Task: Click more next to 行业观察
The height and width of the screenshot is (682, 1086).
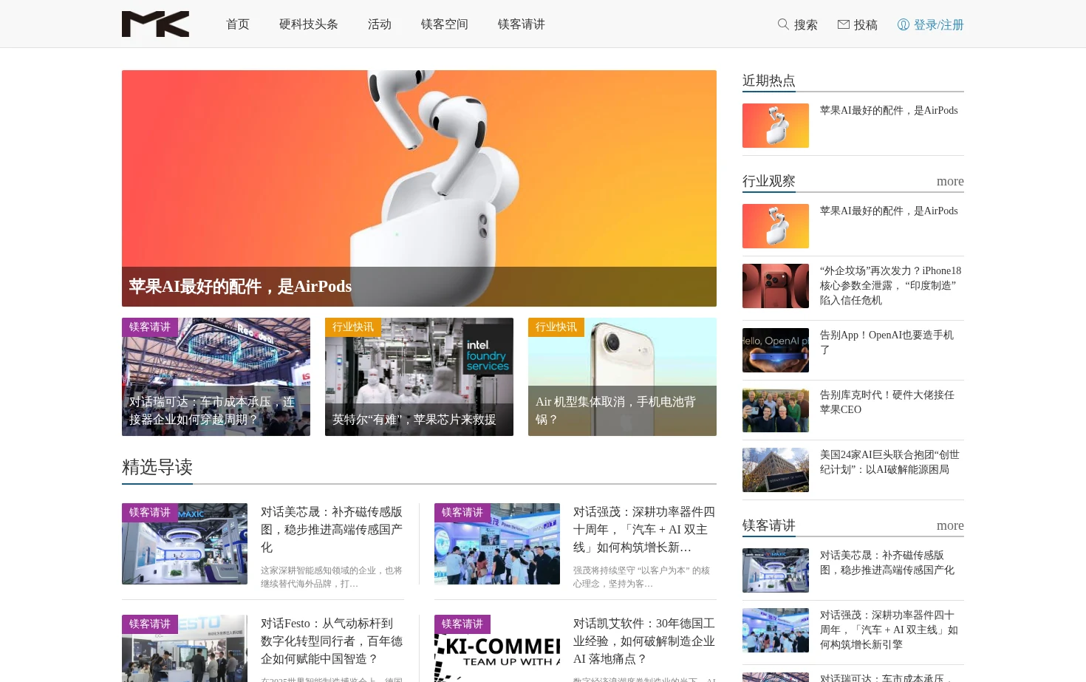Action: 950,182
